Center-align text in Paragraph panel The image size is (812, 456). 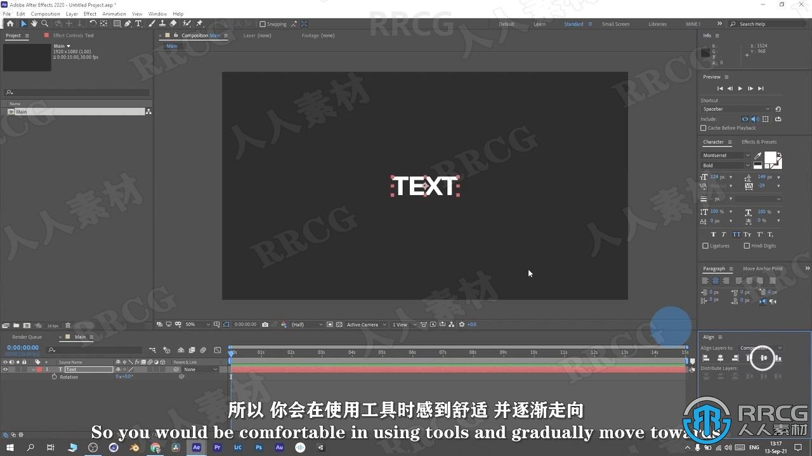716,281
